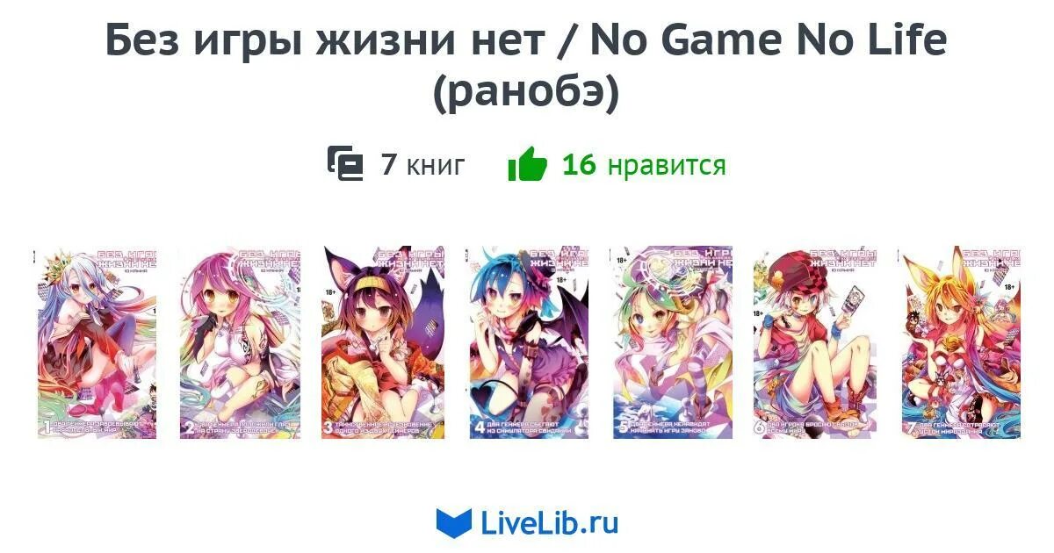Screen dimensions: 1054x553
Task: Open volume 6 red-cap cover
Action: tap(814, 343)
